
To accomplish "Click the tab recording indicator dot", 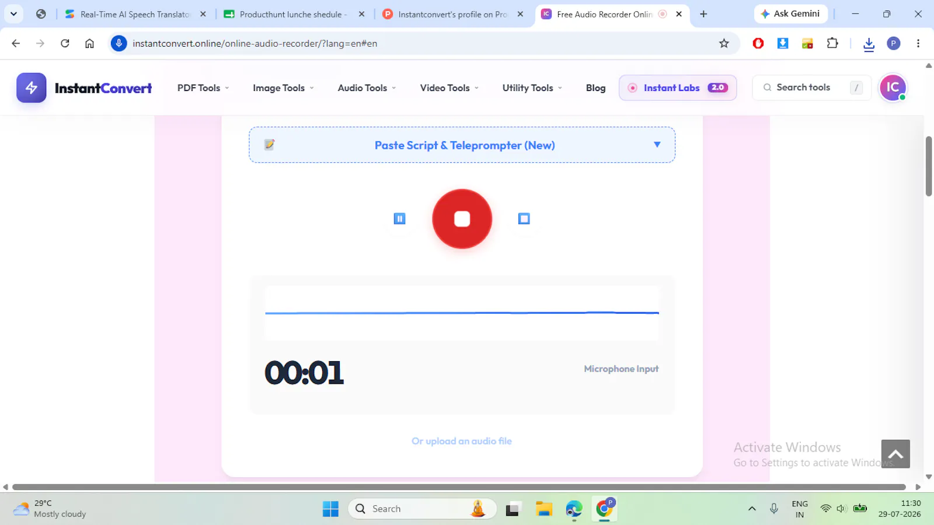I will (663, 14).
